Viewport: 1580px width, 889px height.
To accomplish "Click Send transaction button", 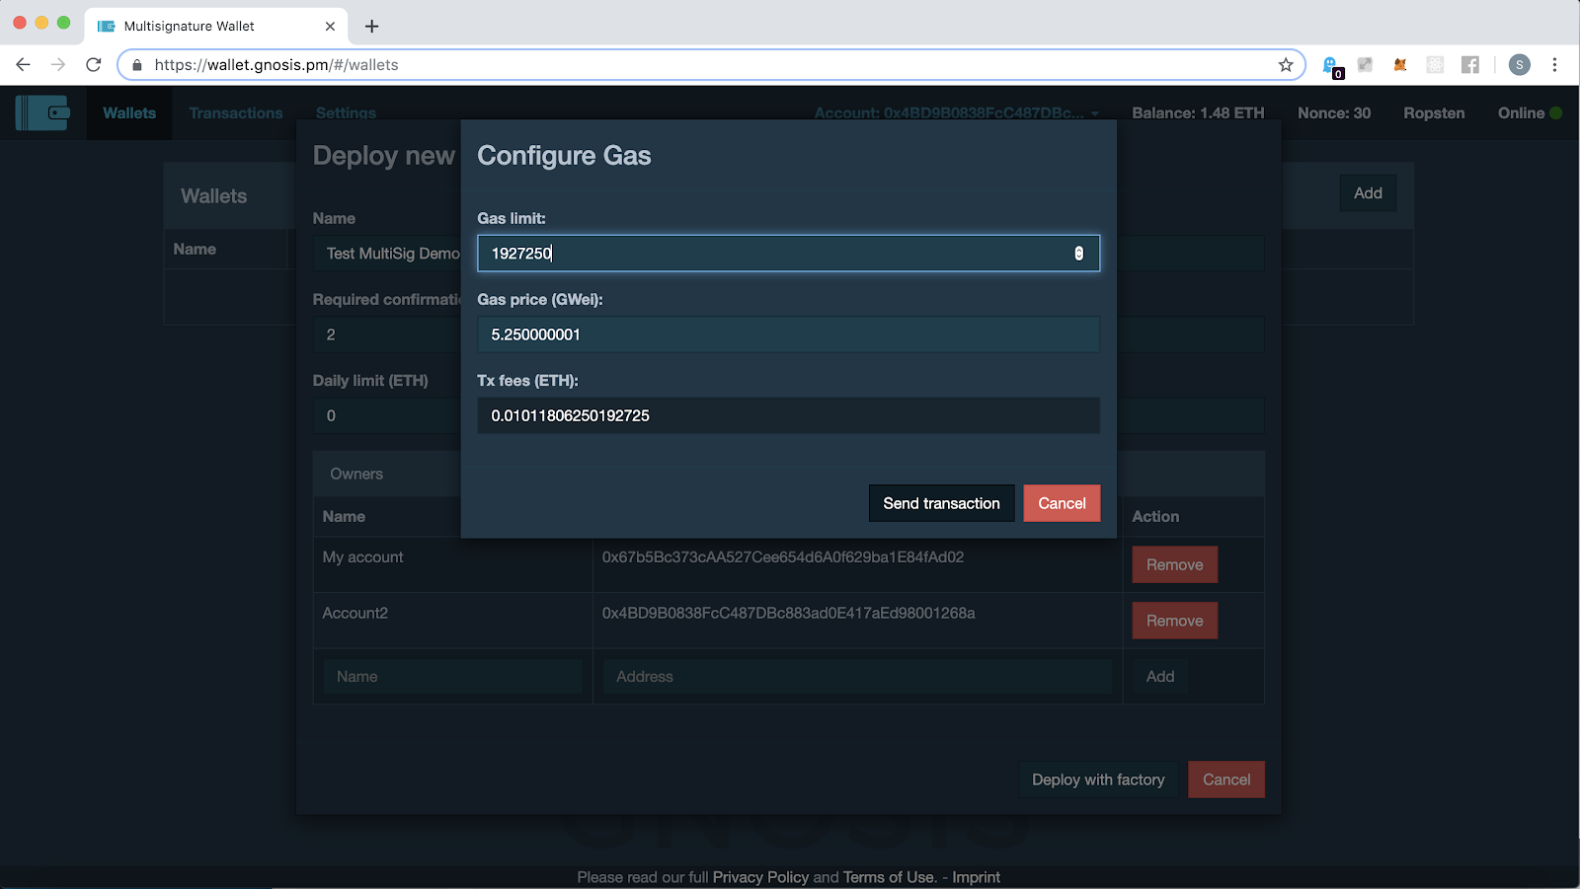I will point(941,503).
